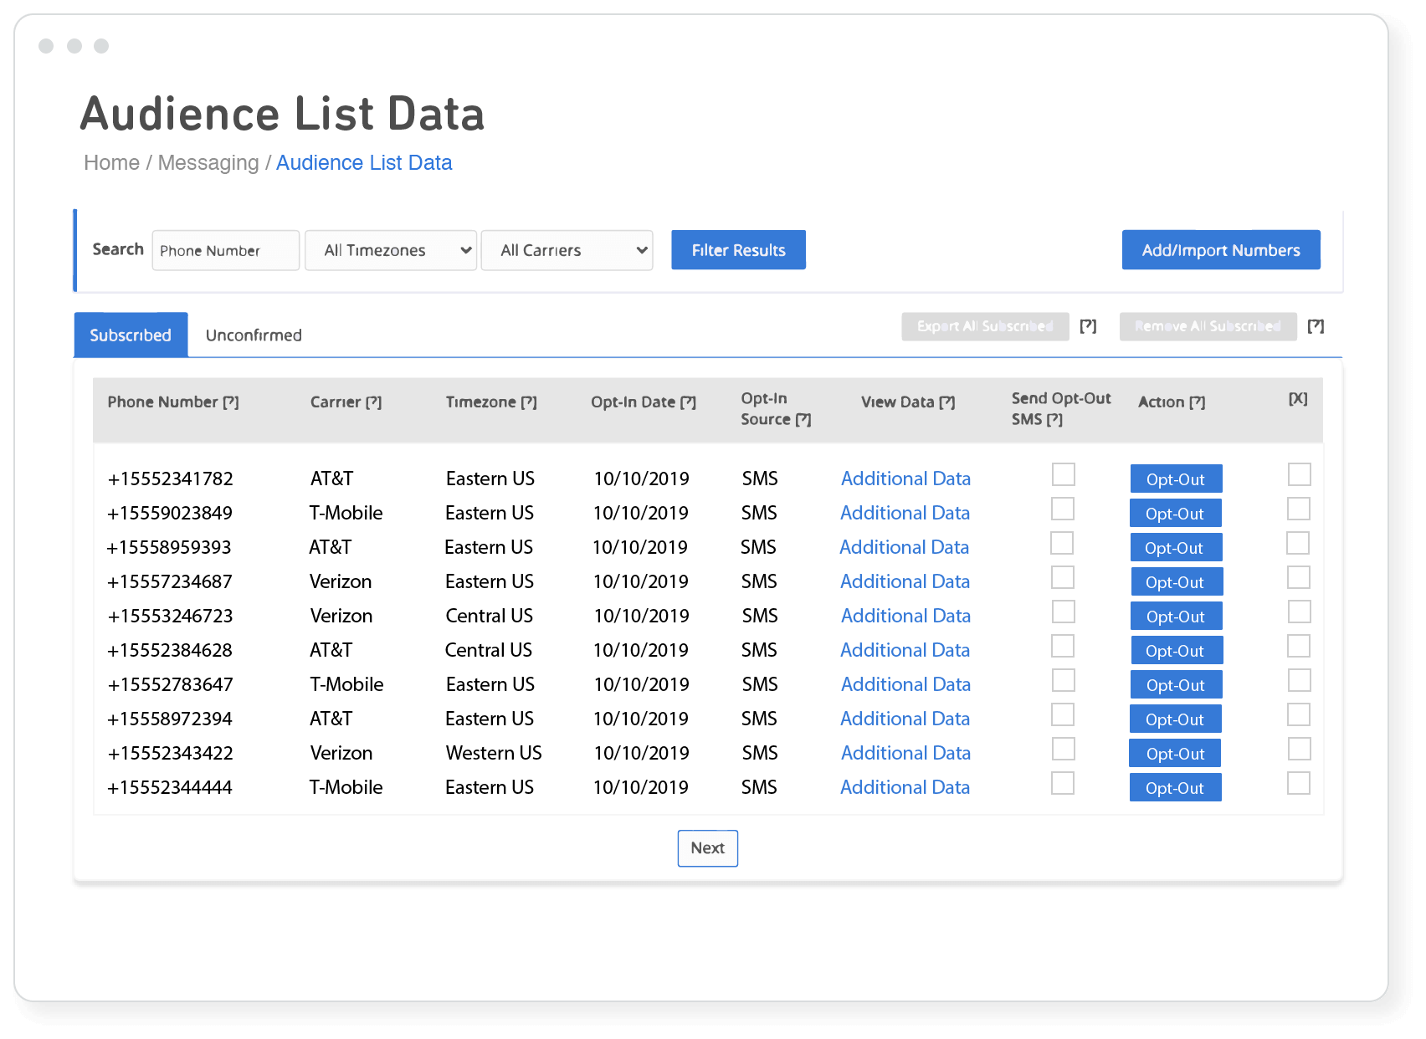Tick the remove [X] checkbox for +15552344444
Viewport: 1426px width, 1039px height.
[x=1299, y=783]
